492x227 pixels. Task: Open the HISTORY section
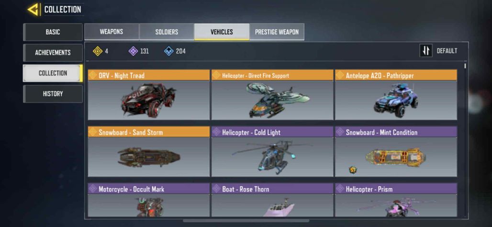coord(53,93)
